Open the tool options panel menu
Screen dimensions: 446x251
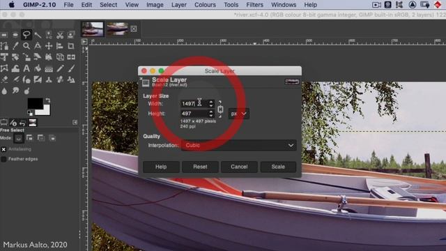[x=75, y=123]
